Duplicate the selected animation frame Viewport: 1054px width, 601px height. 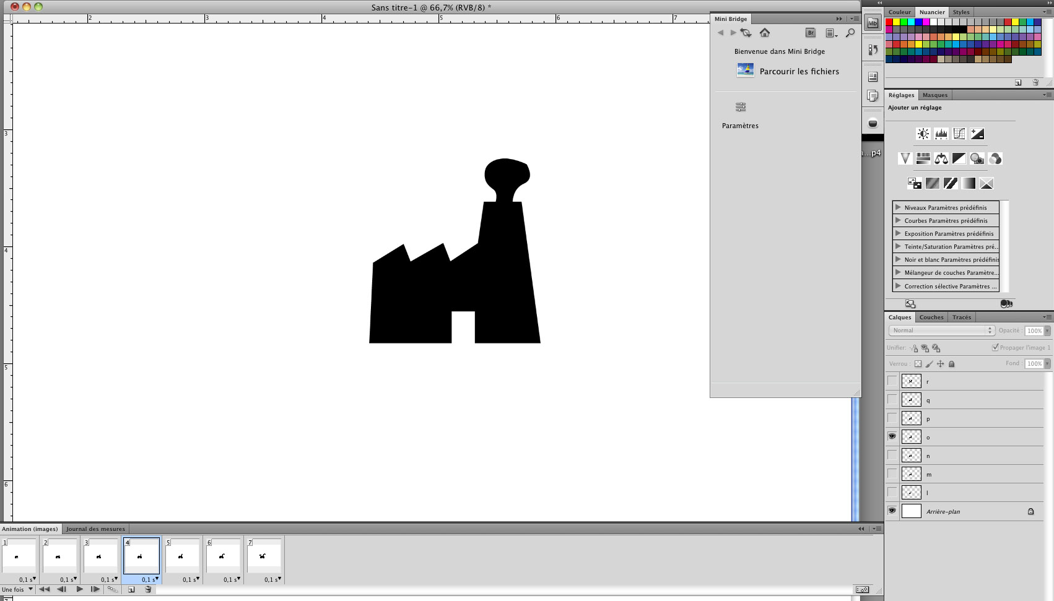tap(131, 589)
